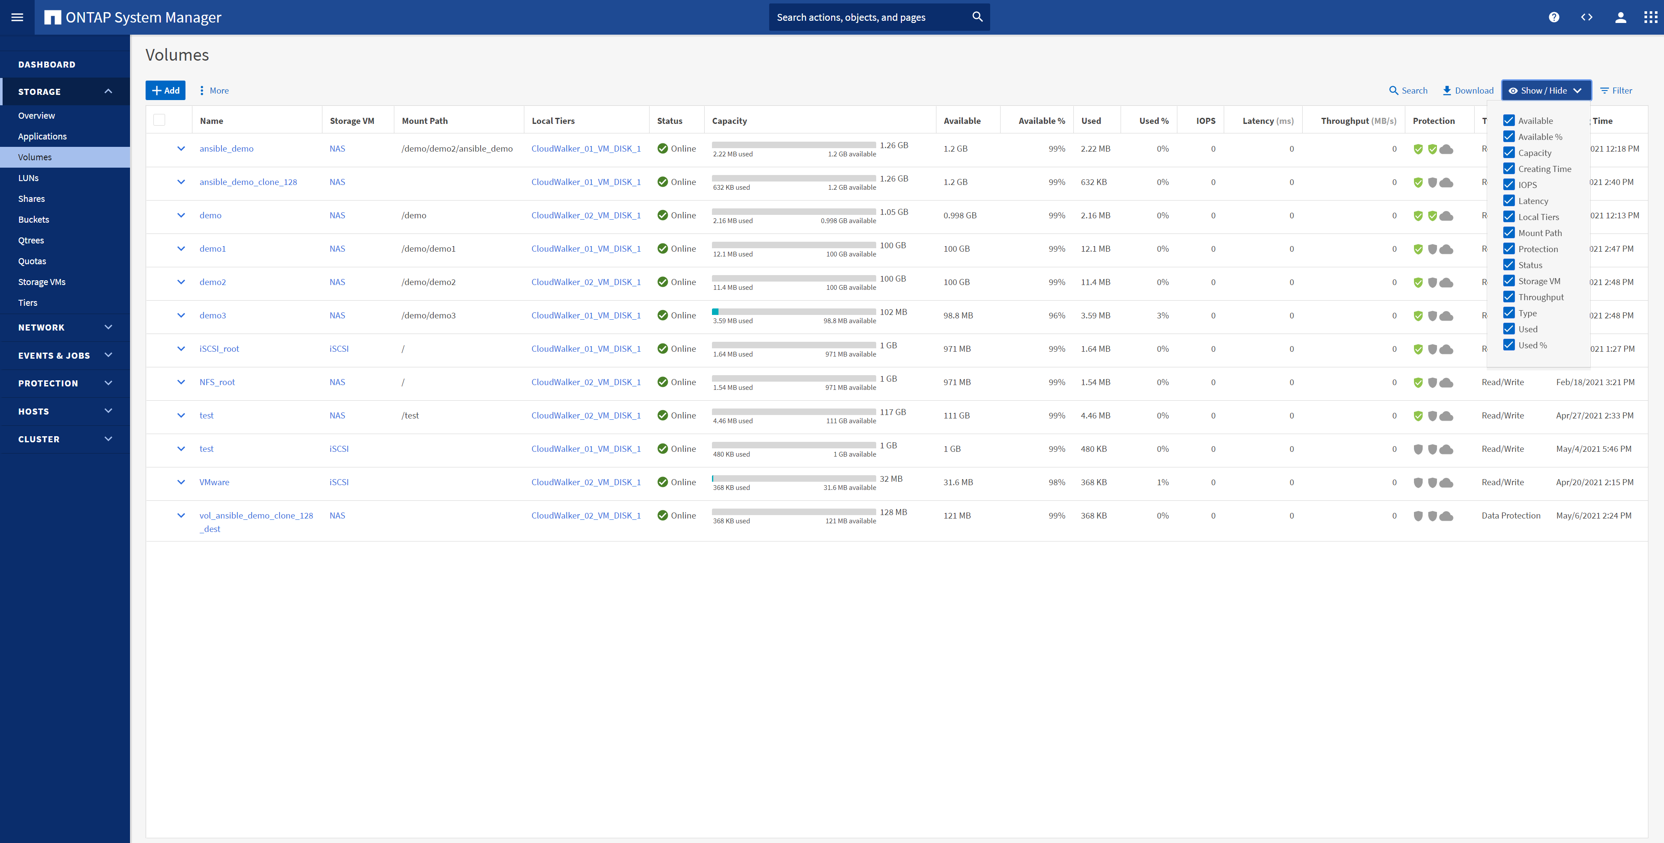This screenshot has height=843, width=1664.
Task: Open the Show/Hide columns dropdown
Action: click(1546, 90)
